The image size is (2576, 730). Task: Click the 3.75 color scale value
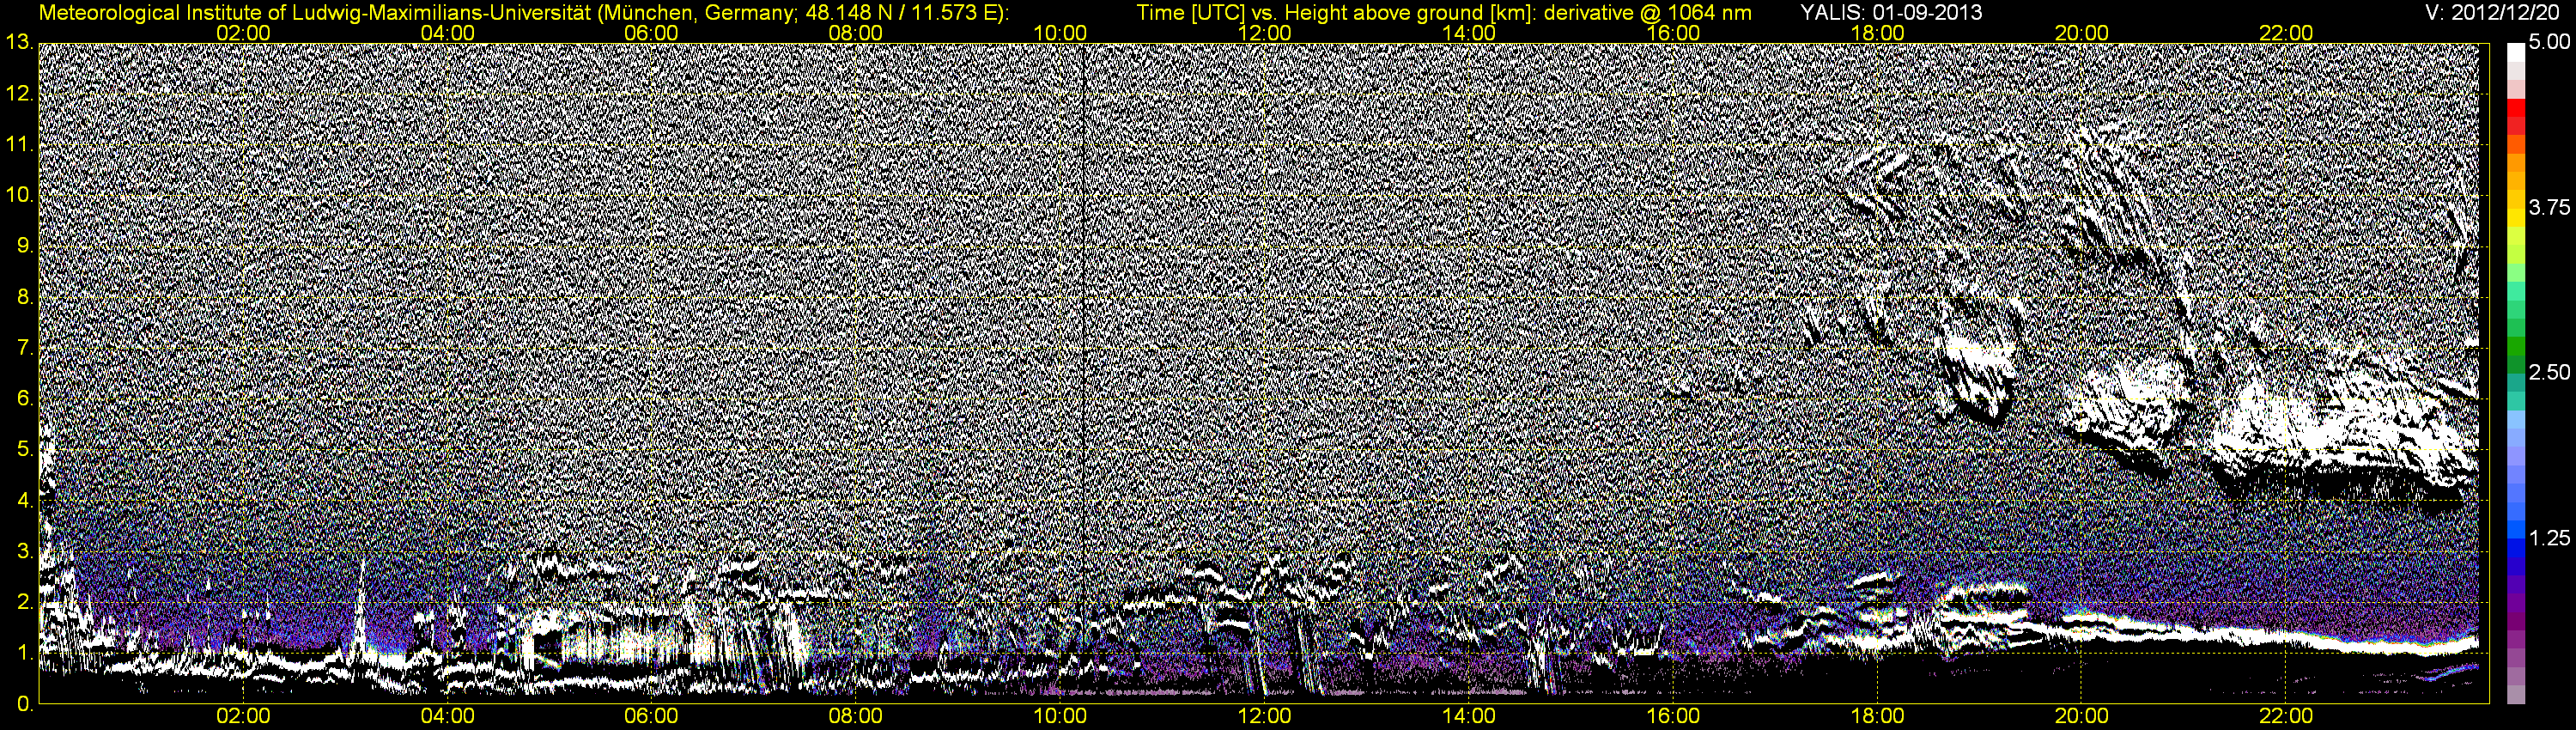(2549, 208)
